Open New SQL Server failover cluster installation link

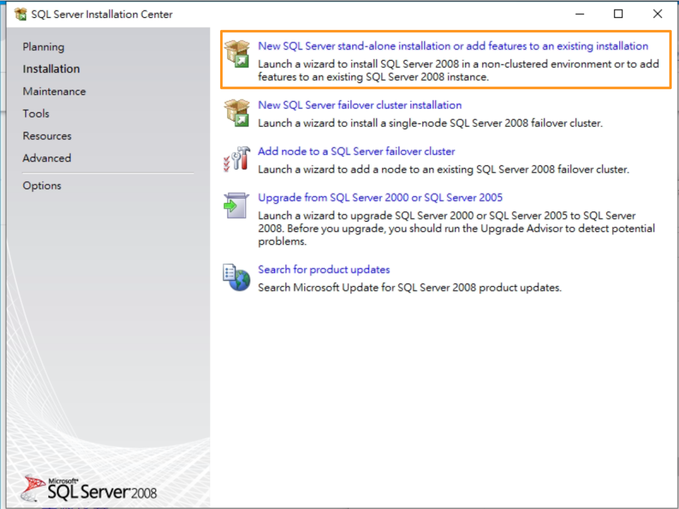click(x=359, y=105)
